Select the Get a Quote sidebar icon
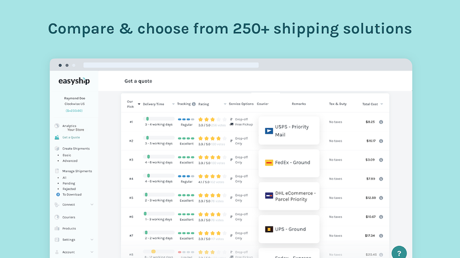This screenshot has width=460, height=258. coord(57,137)
